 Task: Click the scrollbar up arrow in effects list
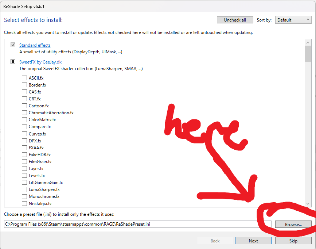tap(308, 43)
